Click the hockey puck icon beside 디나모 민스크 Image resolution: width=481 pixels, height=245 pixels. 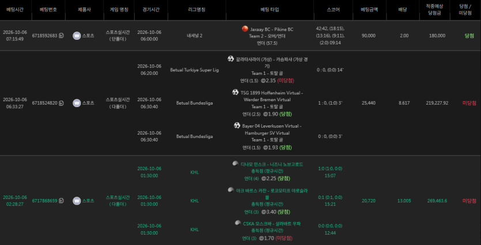tap(235, 163)
